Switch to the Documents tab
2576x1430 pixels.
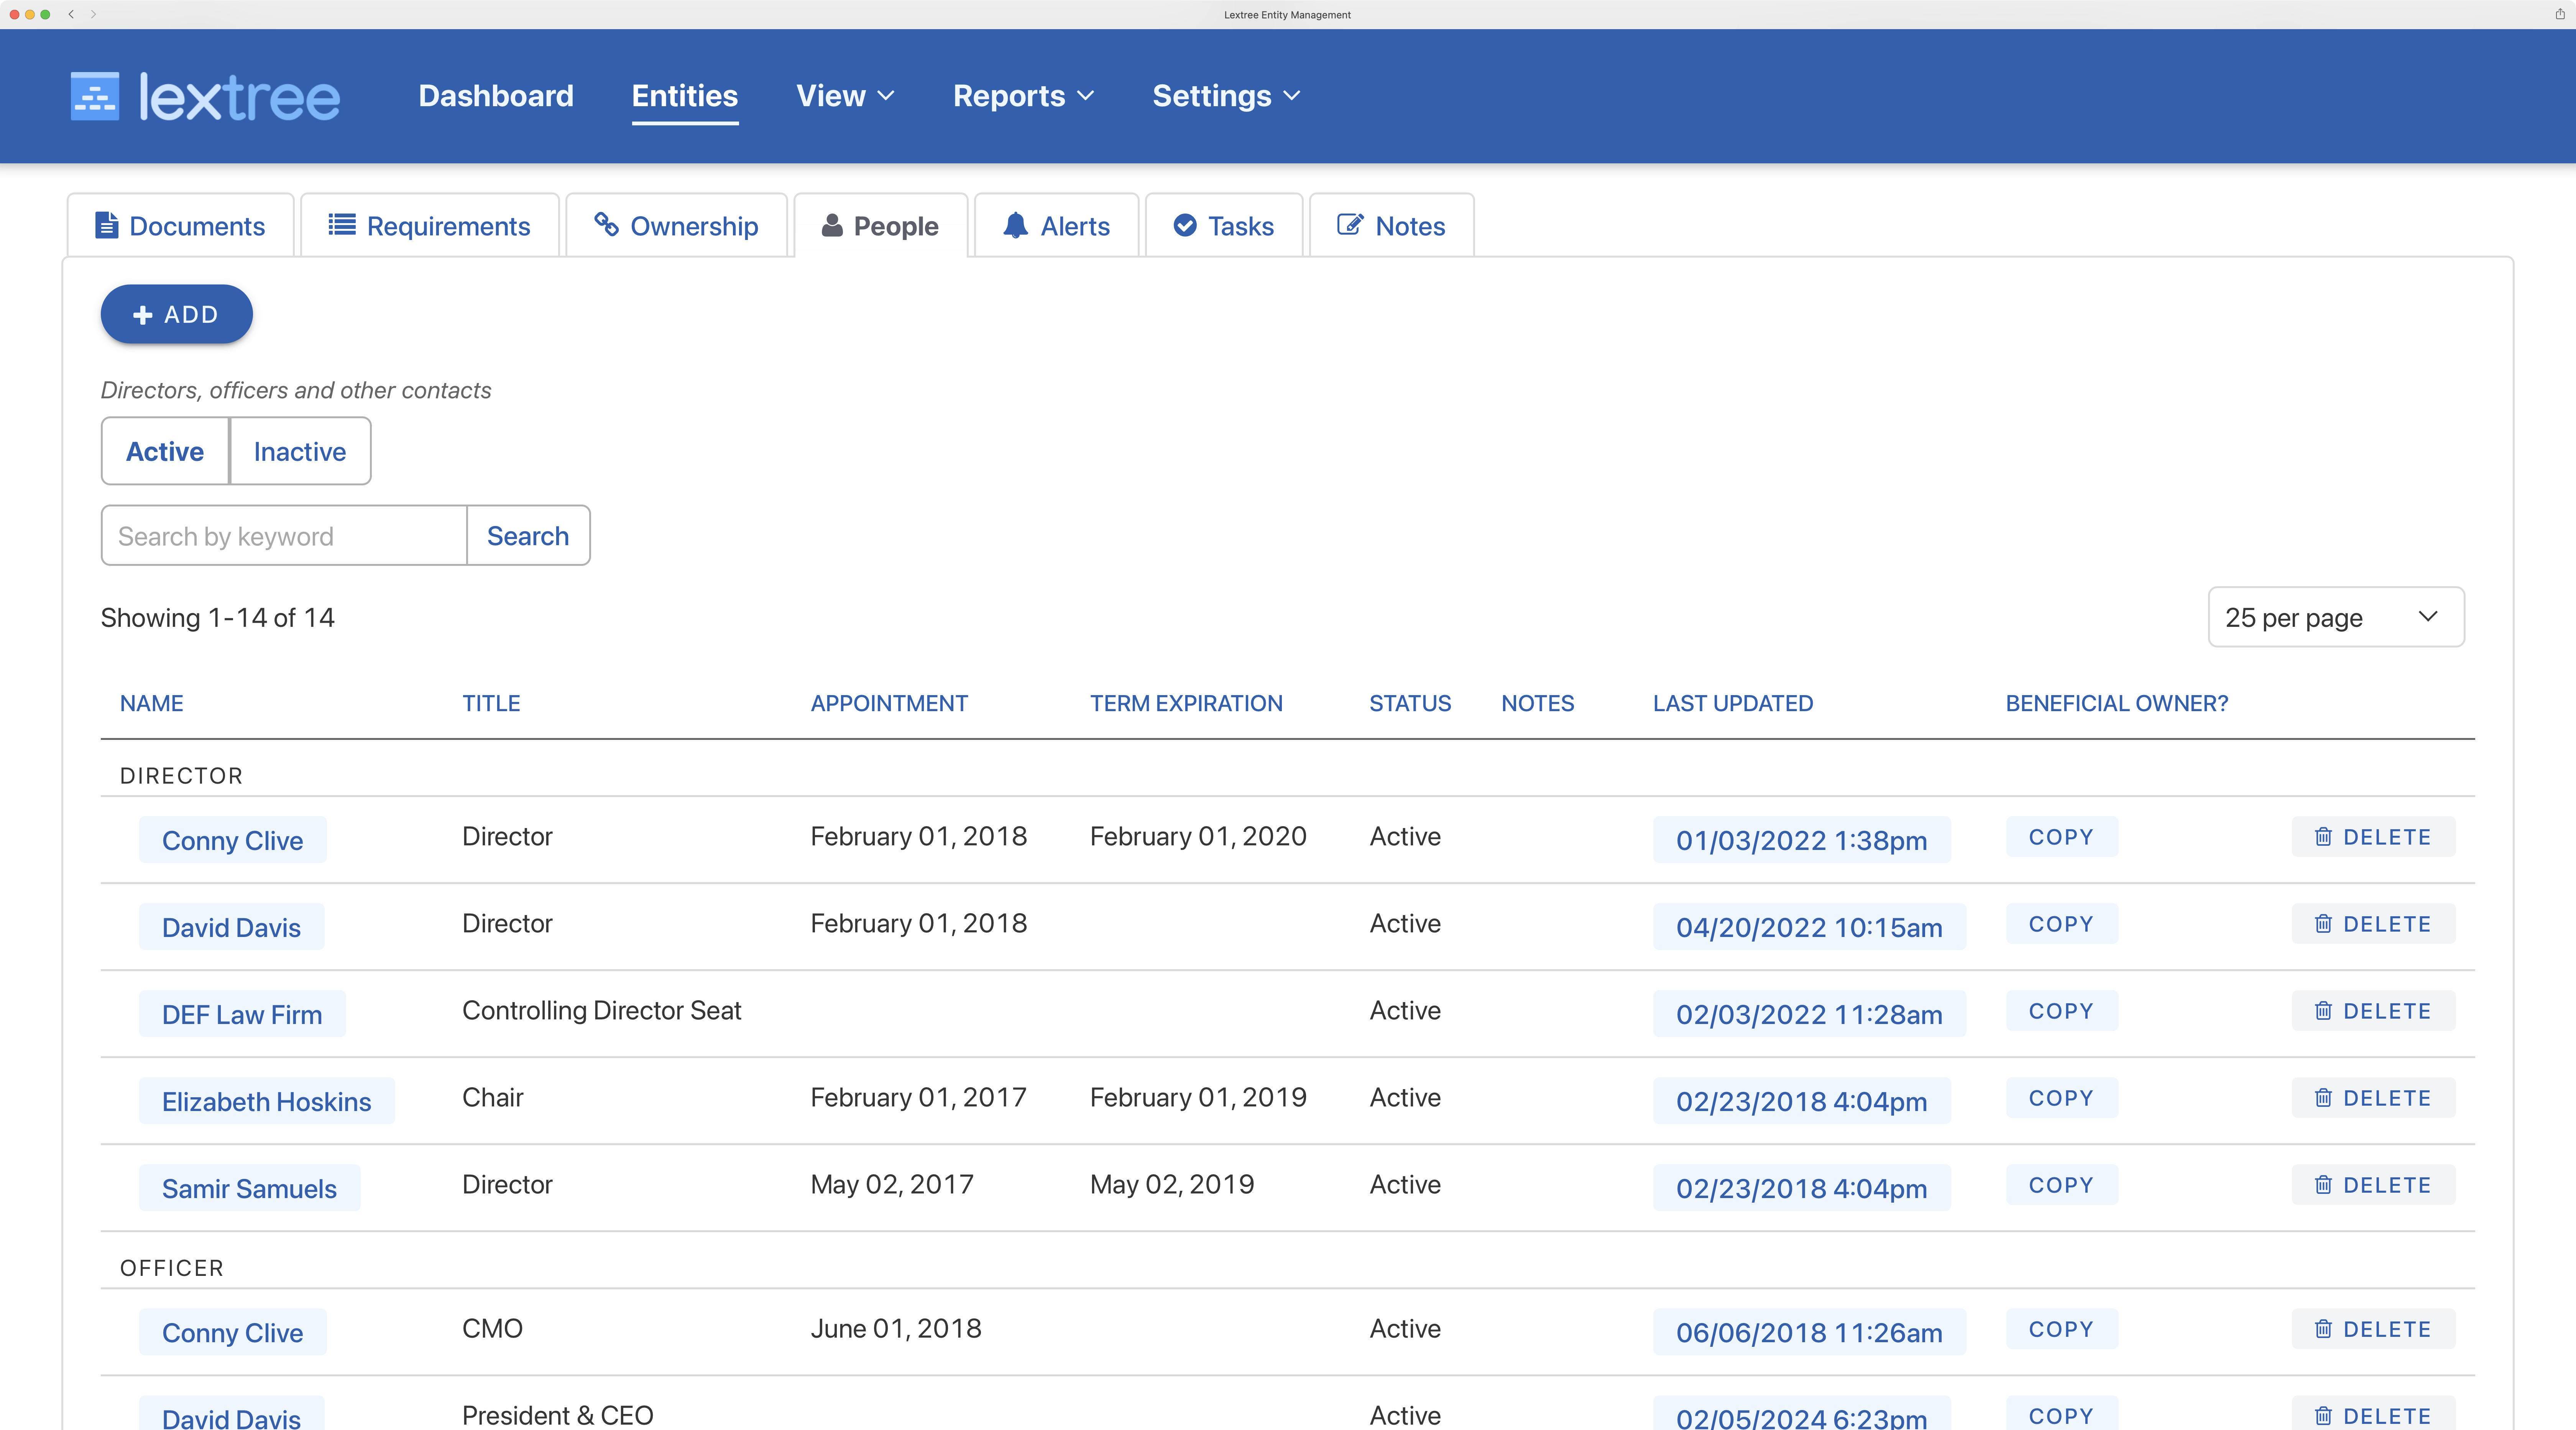[x=180, y=225]
